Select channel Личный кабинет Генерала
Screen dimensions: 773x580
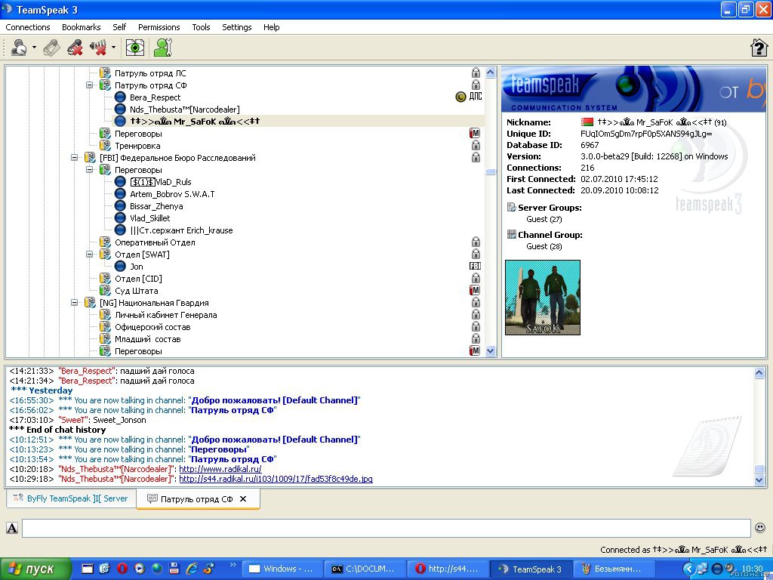point(165,315)
